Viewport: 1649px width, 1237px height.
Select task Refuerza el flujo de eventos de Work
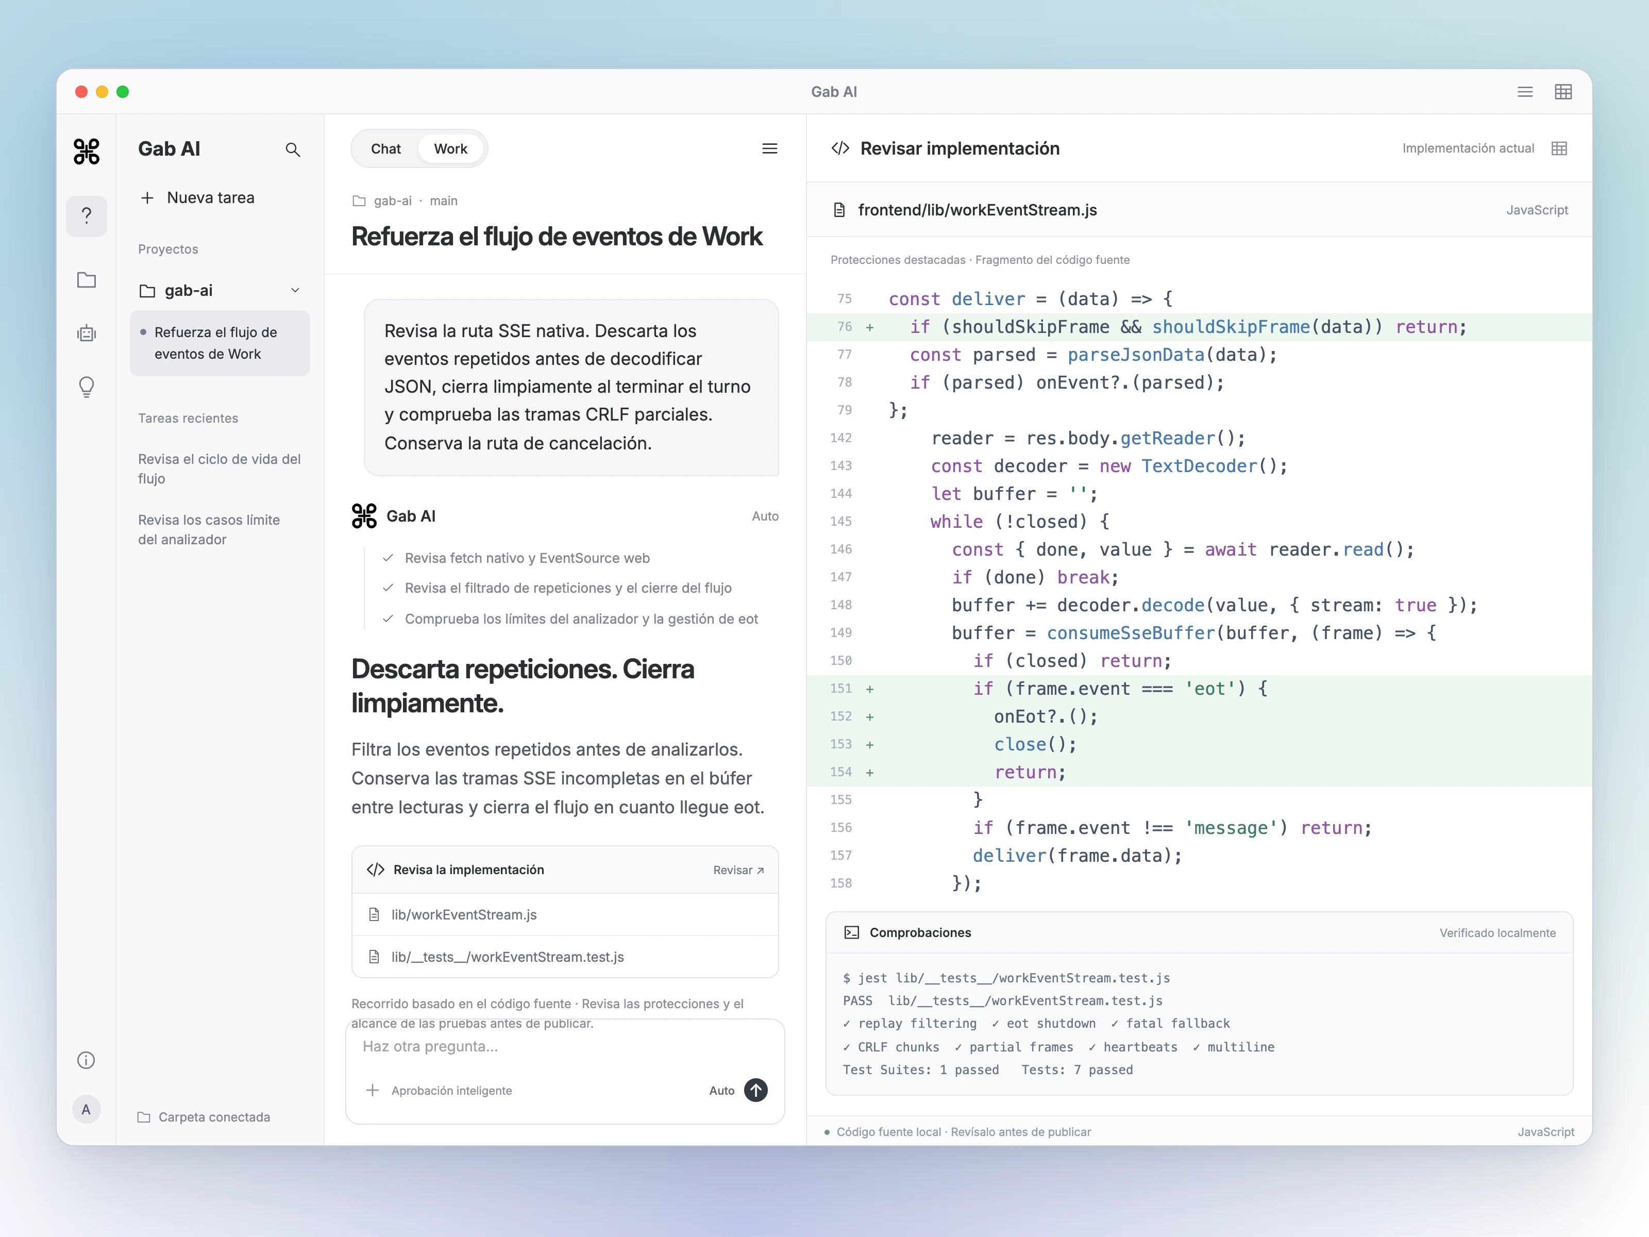(220, 343)
